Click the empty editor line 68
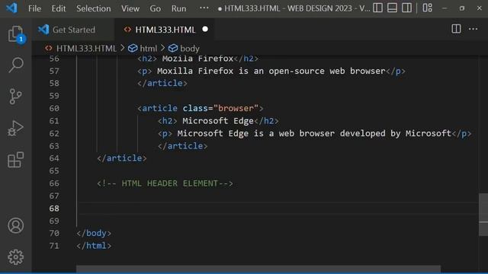Viewport: 488px width, 274px height. point(277,209)
